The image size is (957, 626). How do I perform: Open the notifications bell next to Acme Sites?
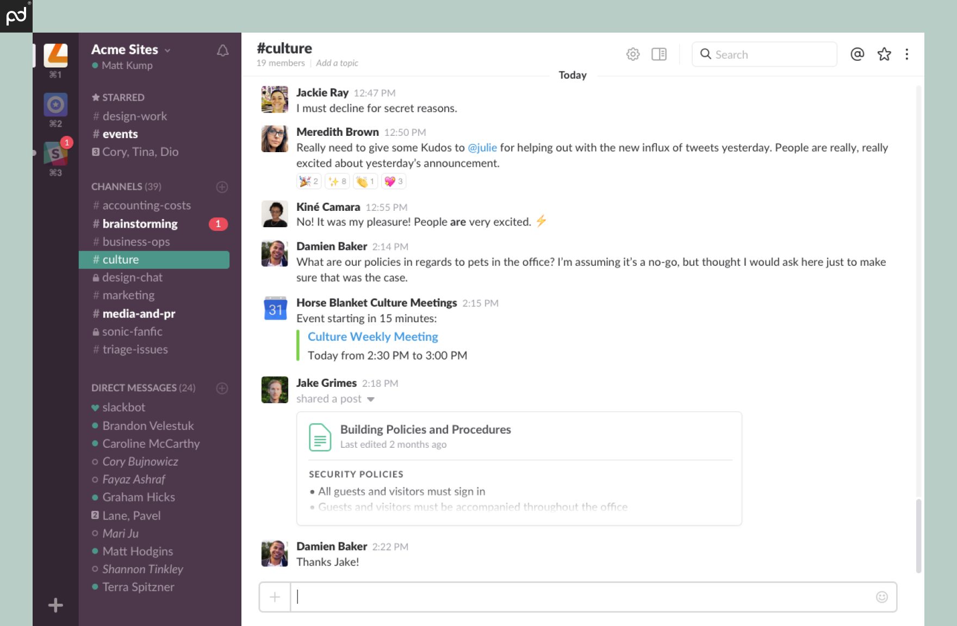coord(222,51)
